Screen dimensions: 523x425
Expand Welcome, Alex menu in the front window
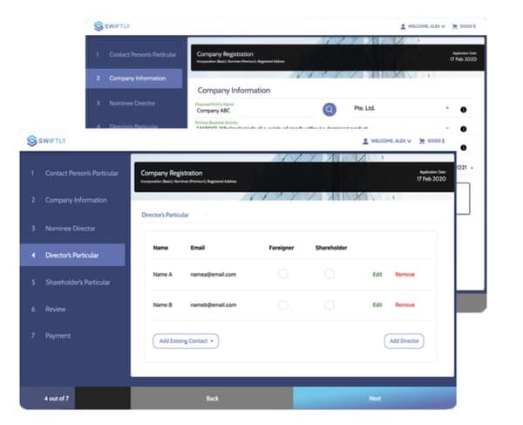391,141
